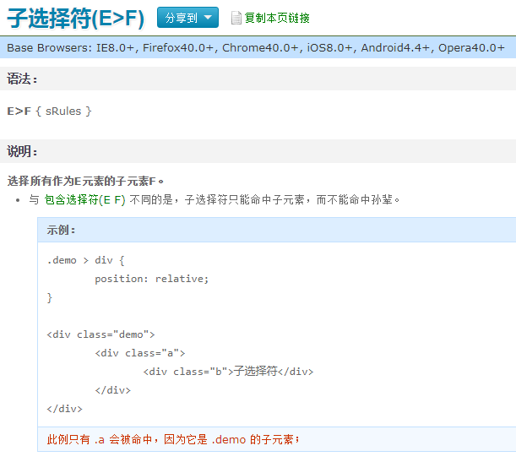Click the position: relative; code line

(x=151, y=279)
